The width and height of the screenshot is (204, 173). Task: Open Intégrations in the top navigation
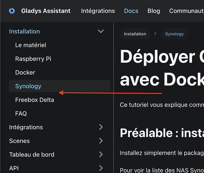pyautogui.click(x=98, y=11)
